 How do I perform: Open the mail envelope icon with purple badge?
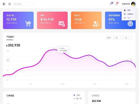pyautogui.click(x=111, y=4)
